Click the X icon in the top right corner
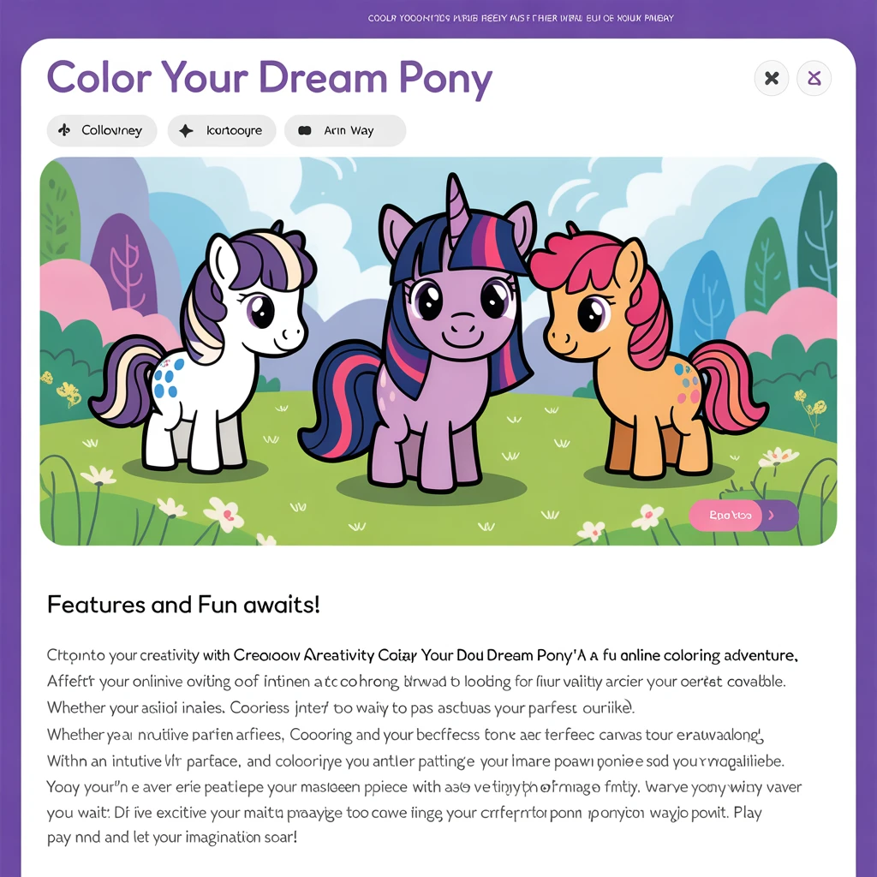 pyautogui.click(x=771, y=78)
